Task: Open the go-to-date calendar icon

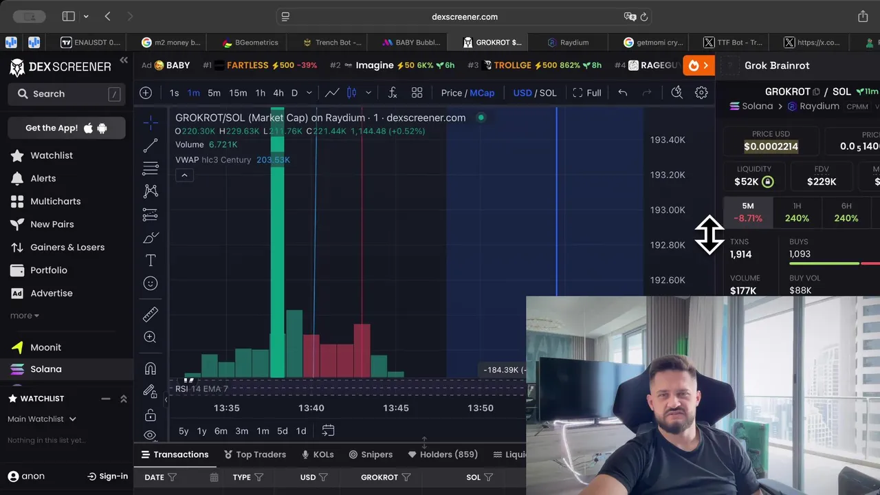Action: (x=328, y=431)
